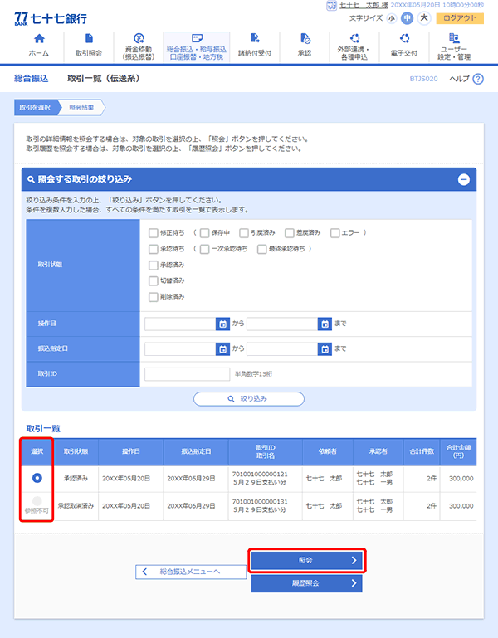The height and width of the screenshot is (638, 498).
Task: Click the 取引状態 column header
Action: tap(76, 451)
